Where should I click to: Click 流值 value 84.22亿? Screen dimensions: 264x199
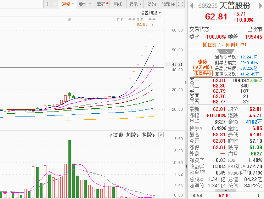click(253, 186)
